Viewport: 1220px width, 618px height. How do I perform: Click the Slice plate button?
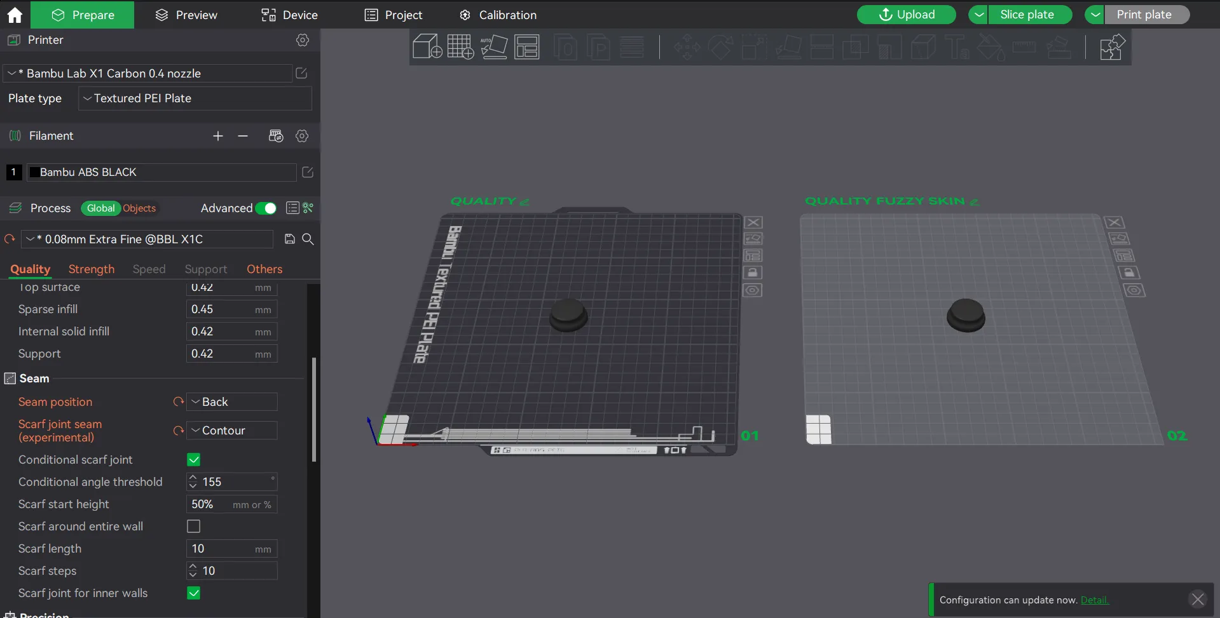pos(1030,15)
